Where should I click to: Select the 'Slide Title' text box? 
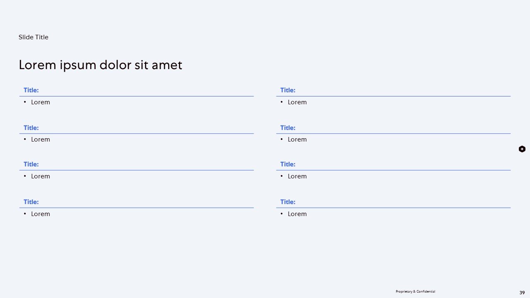pos(34,37)
